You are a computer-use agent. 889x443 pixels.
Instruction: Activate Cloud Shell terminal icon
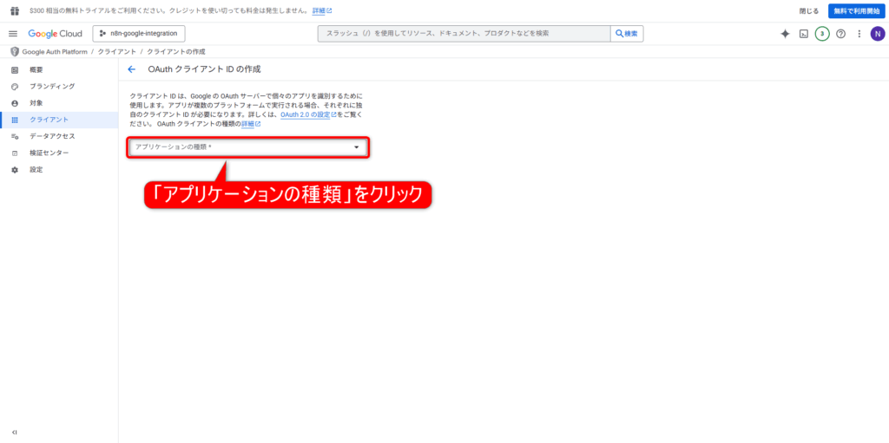(x=804, y=34)
